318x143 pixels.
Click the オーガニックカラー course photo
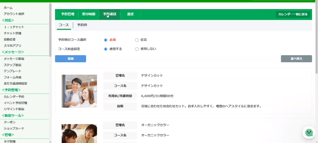point(79,134)
